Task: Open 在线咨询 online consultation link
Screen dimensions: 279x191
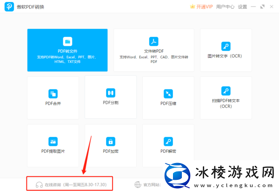Action: point(76,184)
